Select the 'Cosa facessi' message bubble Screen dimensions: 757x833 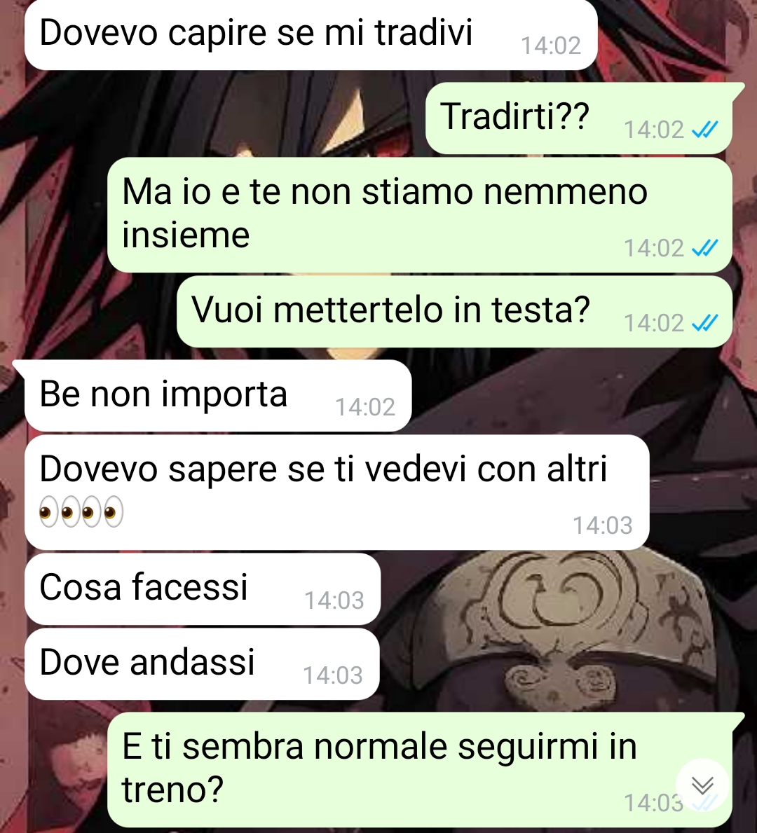(x=203, y=588)
